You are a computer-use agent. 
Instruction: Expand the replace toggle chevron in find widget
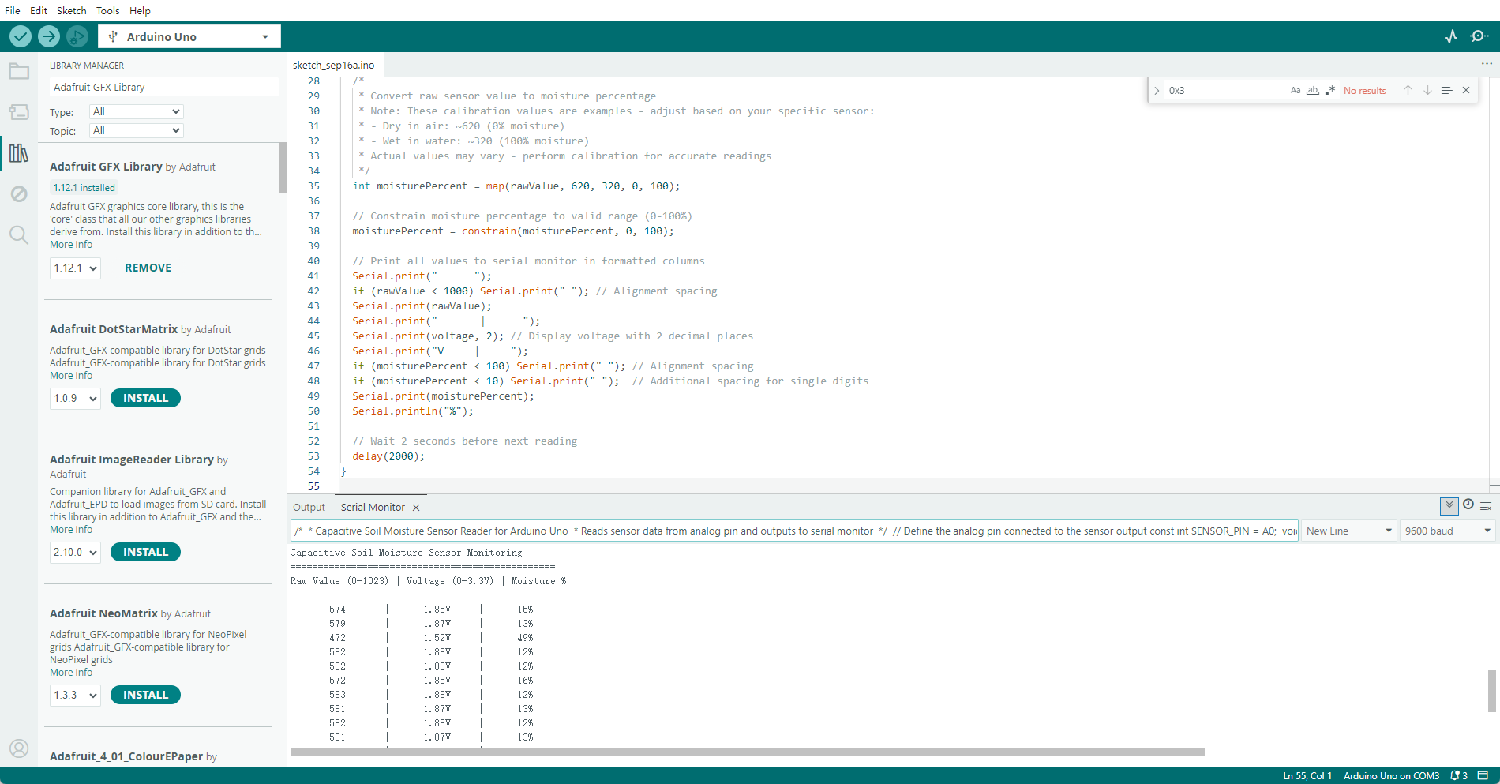[1157, 91]
